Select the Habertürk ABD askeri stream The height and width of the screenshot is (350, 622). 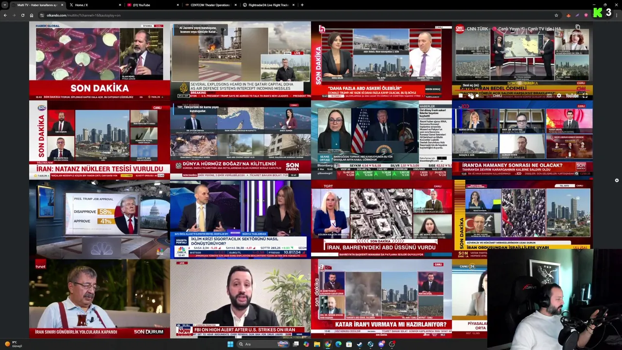(x=381, y=61)
